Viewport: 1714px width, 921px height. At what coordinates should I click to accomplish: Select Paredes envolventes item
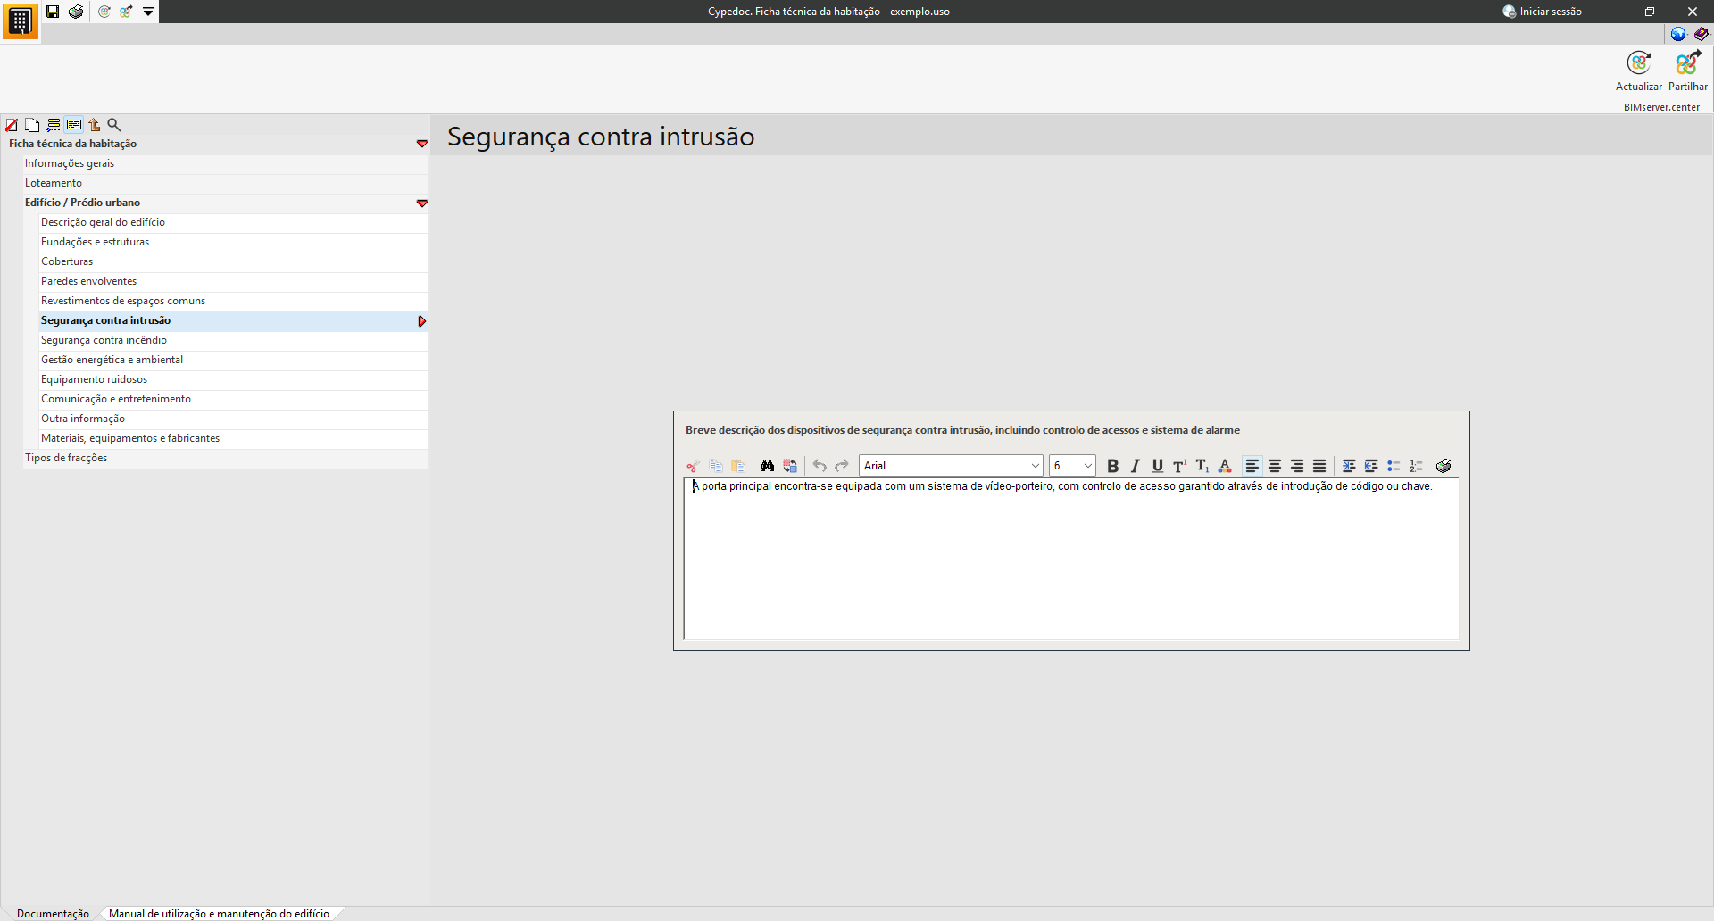(x=234, y=281)
